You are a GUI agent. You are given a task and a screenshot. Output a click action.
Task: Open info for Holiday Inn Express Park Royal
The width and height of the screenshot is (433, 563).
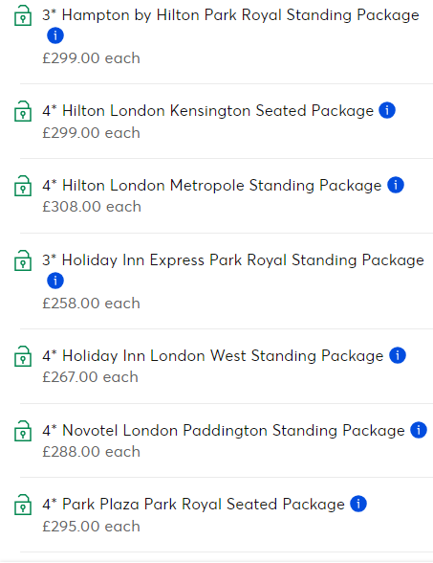coord(55,281)
